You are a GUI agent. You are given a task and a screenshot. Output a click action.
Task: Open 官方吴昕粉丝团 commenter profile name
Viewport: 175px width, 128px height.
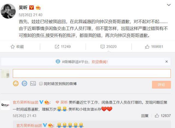pos(26,102)
